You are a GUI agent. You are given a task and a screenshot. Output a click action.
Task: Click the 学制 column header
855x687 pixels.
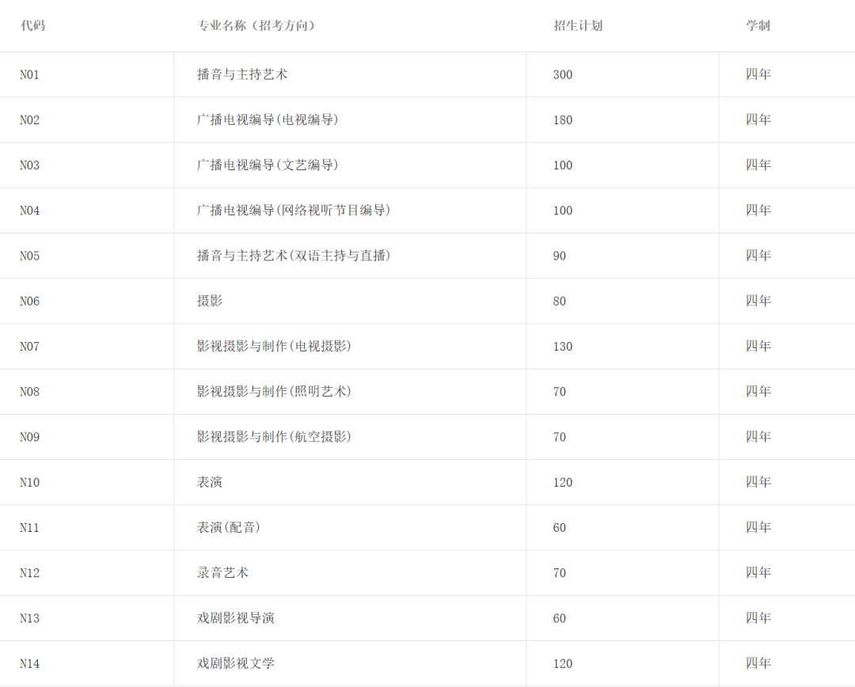click(x=758, y=25)
